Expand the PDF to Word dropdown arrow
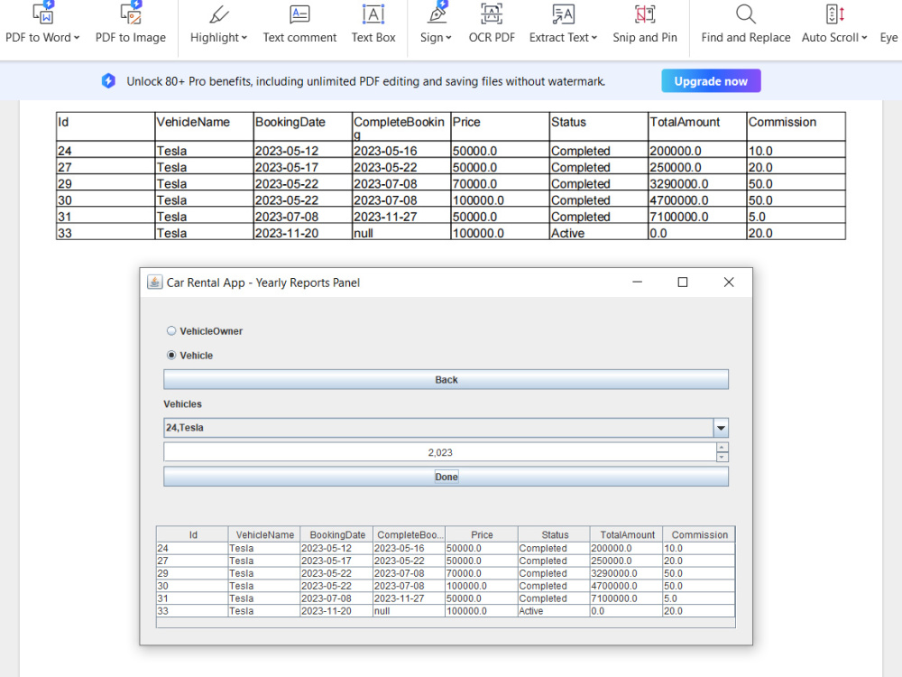The image size is (902, 677). point(77,38)
